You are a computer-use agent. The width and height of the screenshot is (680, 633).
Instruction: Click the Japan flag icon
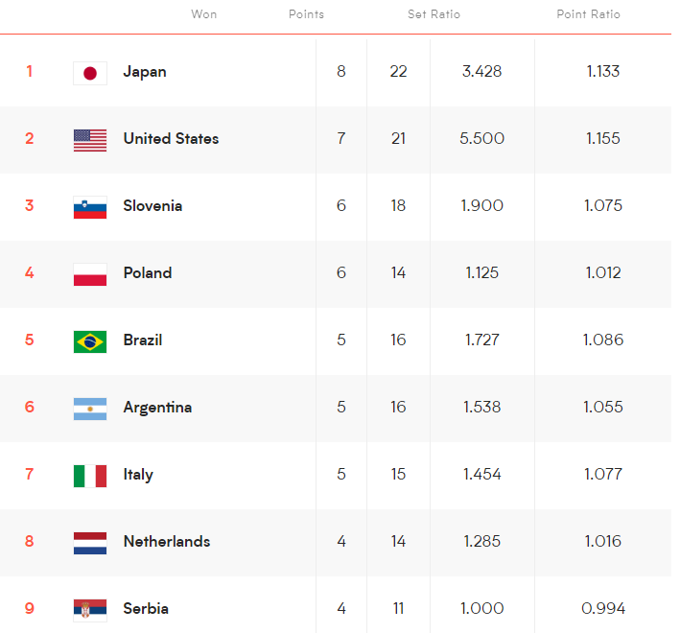click(90, 73)
